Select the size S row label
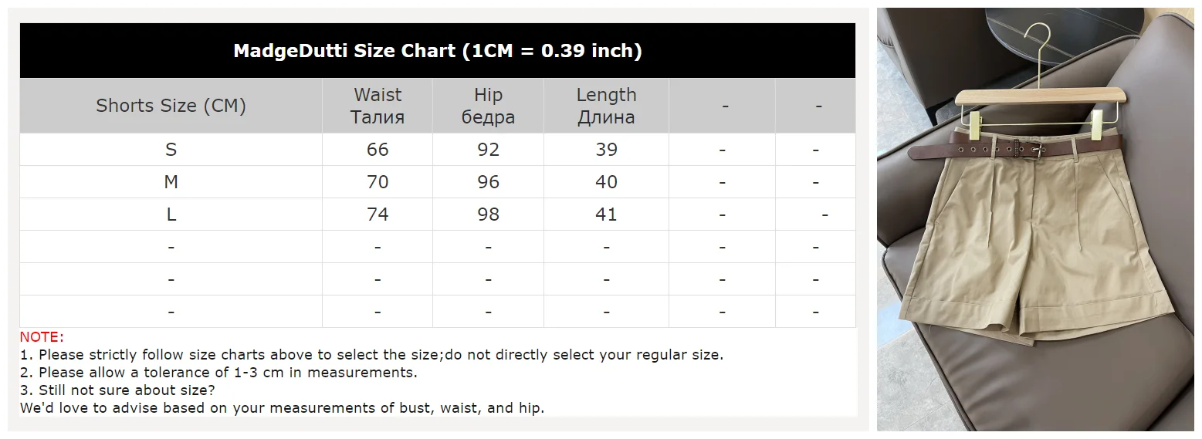The height and width of the screenshot is (439, 1202). pyautogui.click(x=171, y=150)
